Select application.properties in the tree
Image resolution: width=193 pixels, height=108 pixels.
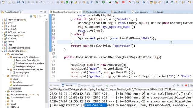pyautogui.click(x=23, y=85)
